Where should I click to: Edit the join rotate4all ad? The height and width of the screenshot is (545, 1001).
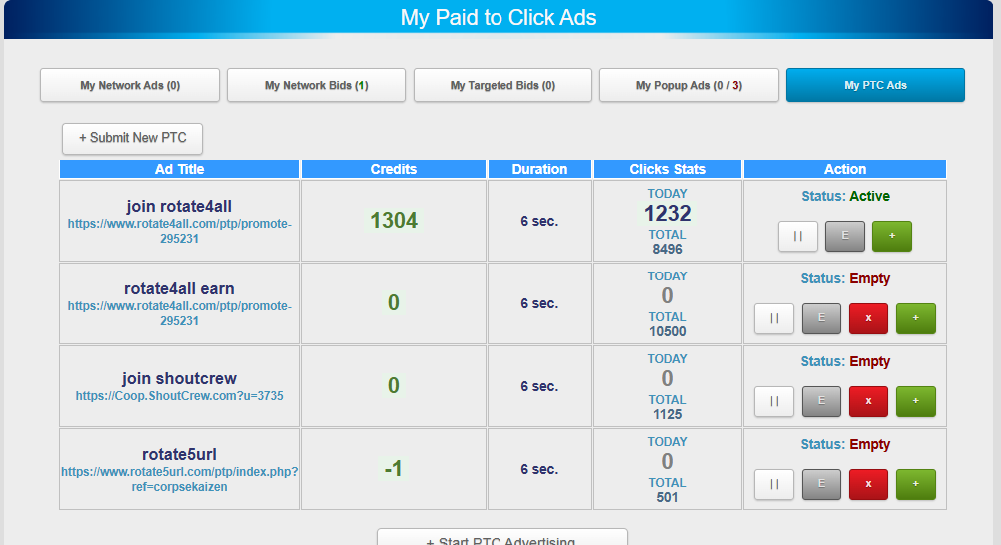(x=844, y=236)
